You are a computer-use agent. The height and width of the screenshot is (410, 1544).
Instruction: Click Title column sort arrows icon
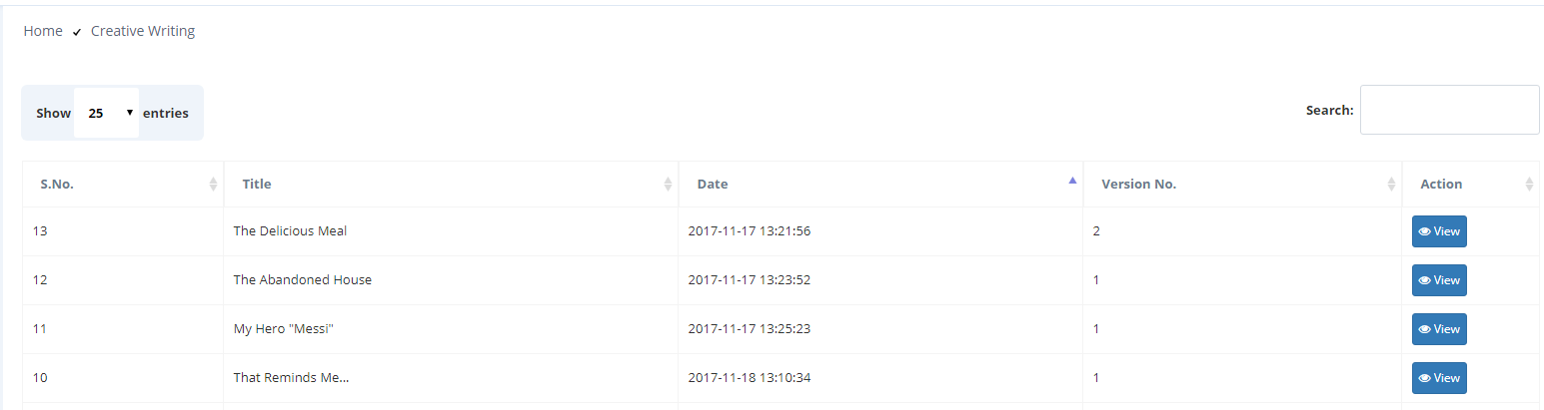point(668,185)
